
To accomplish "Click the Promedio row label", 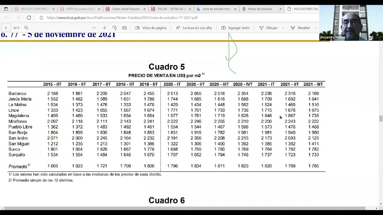I will pos(19,166).
